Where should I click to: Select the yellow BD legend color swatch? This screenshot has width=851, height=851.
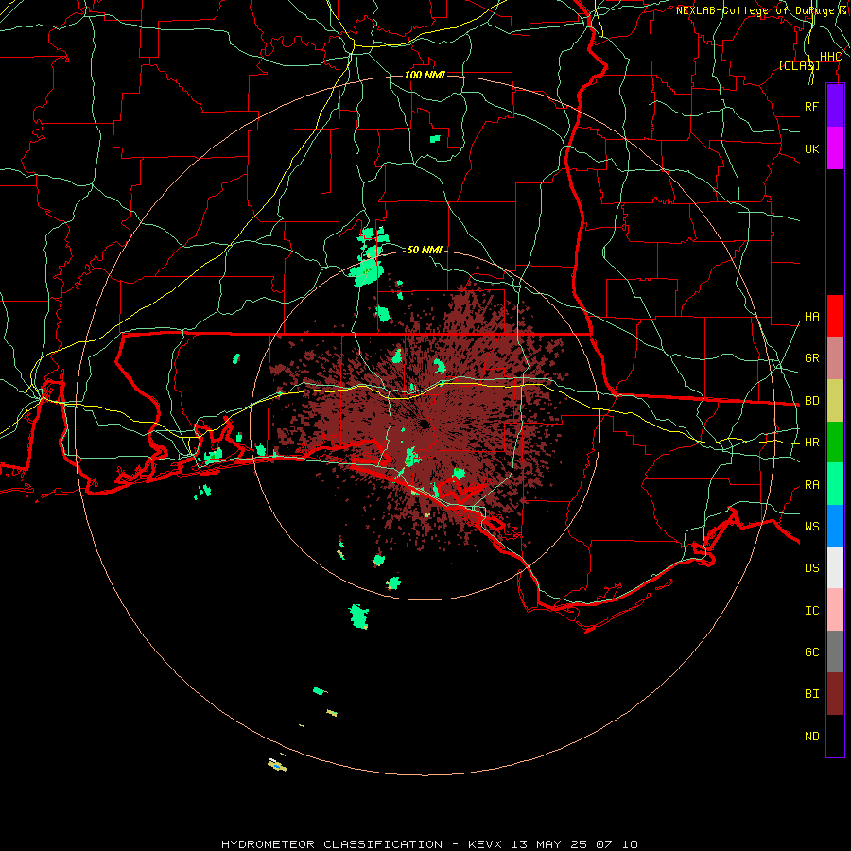[835, 400]
